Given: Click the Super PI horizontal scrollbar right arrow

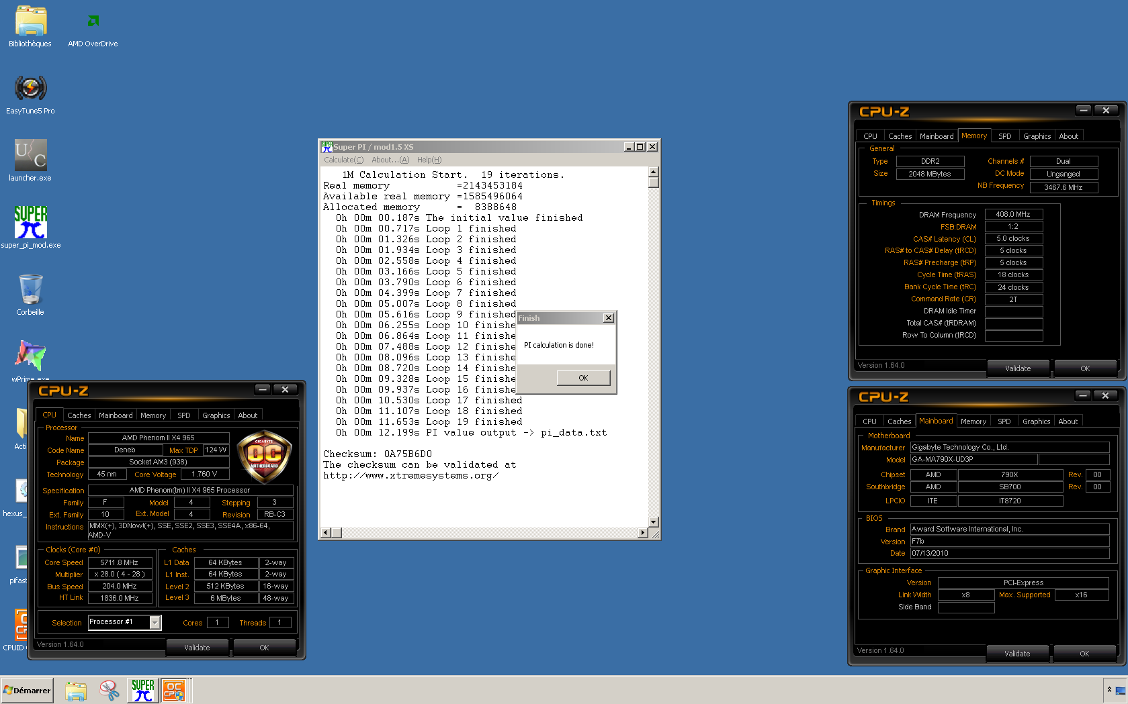Looking at the screenshot, I should point(643,533).
